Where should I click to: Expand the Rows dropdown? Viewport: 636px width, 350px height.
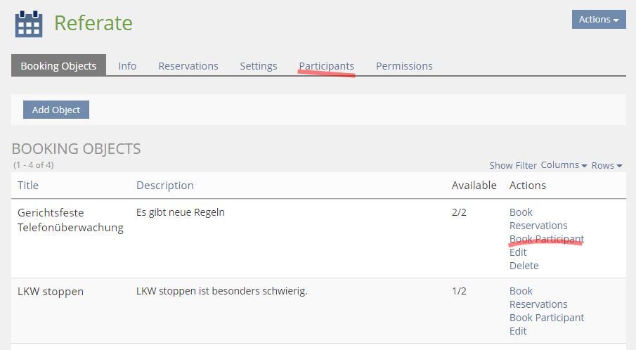point(606,166)
